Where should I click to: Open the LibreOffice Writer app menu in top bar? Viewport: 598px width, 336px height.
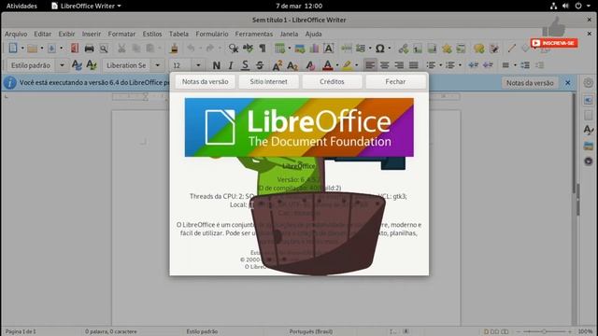[86, 7]
